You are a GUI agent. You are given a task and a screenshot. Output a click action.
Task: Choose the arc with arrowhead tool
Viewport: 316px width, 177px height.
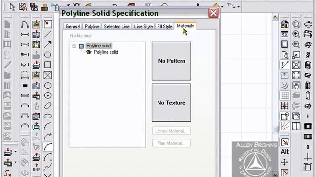48,137
